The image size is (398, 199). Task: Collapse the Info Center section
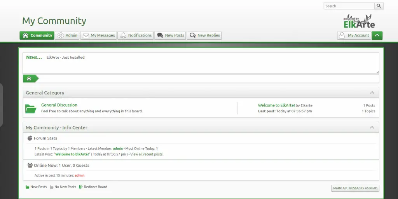tap(372, 127)
